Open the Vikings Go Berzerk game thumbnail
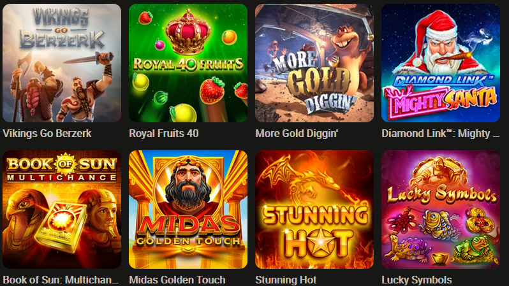This screenshot has width=509, height=286. (62, 63)
